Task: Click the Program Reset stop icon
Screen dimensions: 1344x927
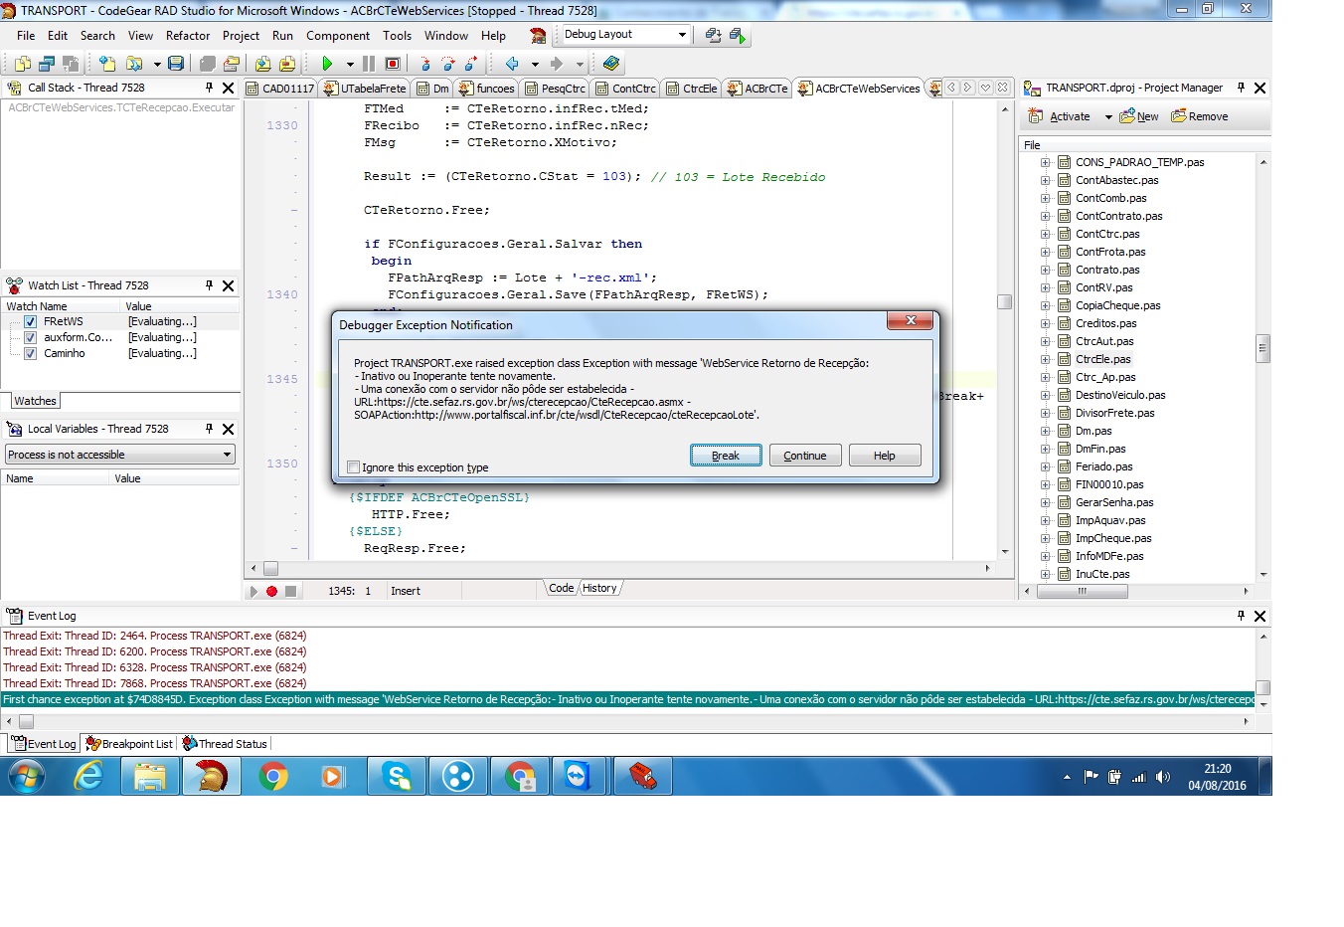Action: tap(393, 64)
